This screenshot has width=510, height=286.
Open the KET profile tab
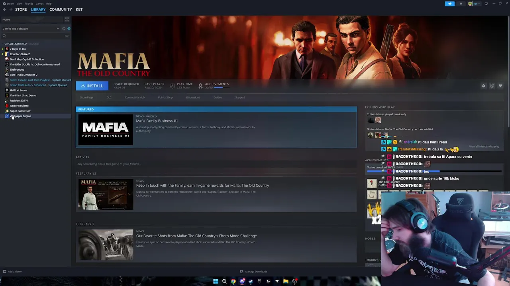pos(79,10)
